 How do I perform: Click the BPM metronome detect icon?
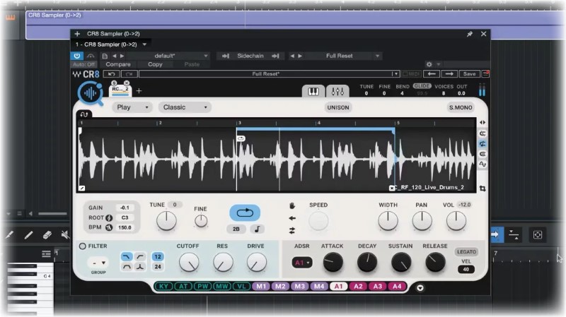tap(109, 227)
